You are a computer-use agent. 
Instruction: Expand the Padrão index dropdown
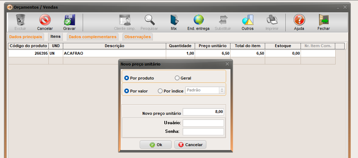[222, 90]
